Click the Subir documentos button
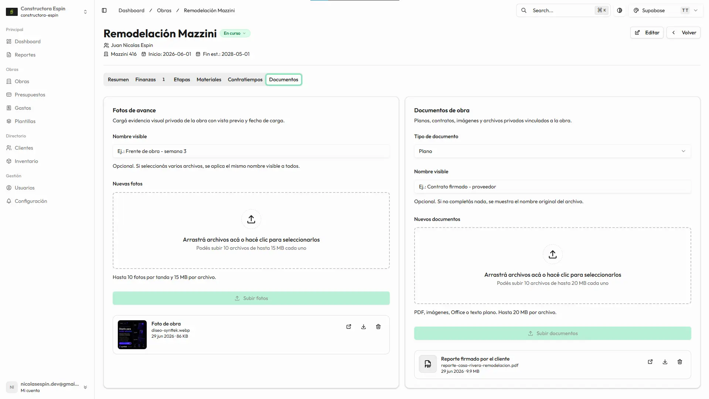 pyautogui.click(x=553, y=333)
